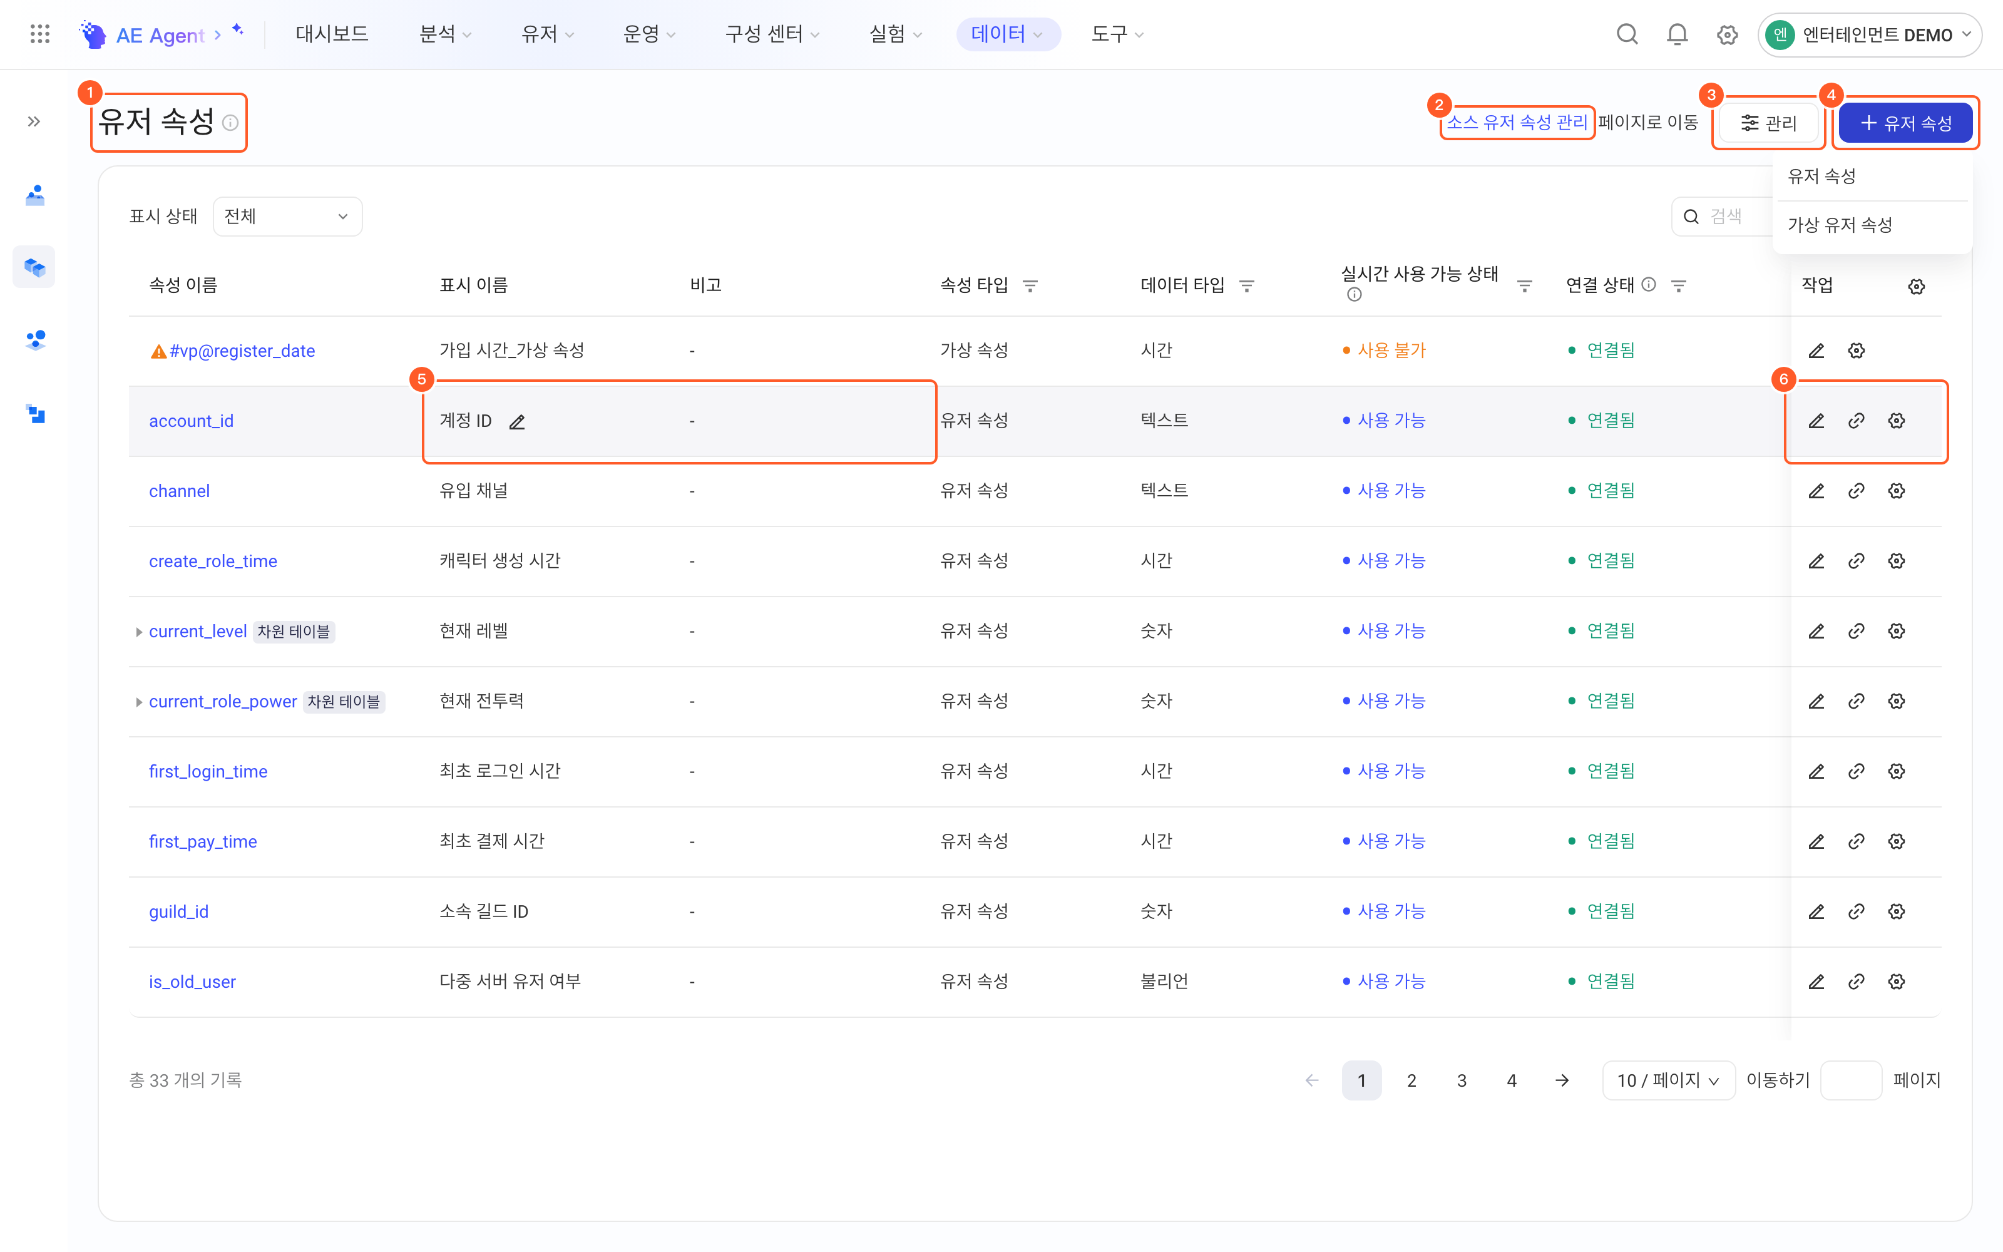The image size is (2003, 1252).
Task: Click the link icon in channel row
Action: tap(1856, 491)
